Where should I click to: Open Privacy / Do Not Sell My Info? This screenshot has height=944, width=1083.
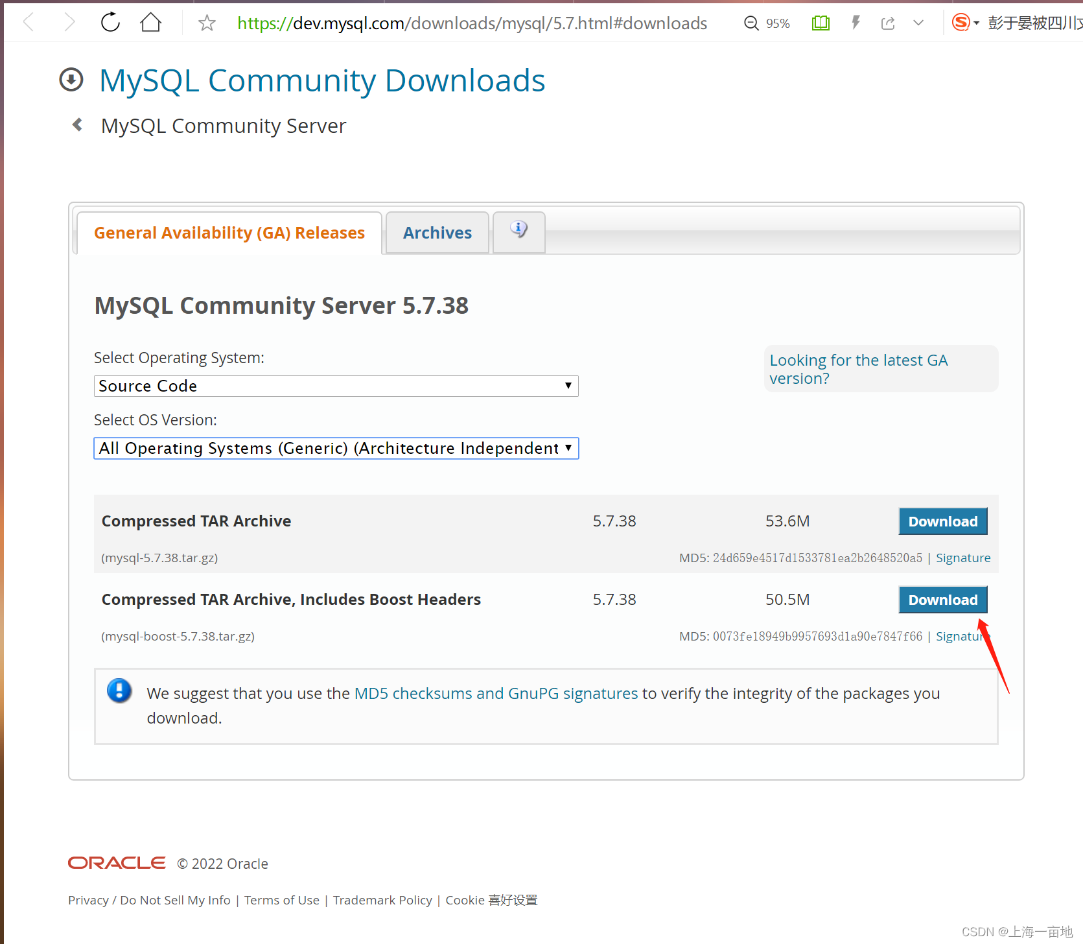[149, 901]
